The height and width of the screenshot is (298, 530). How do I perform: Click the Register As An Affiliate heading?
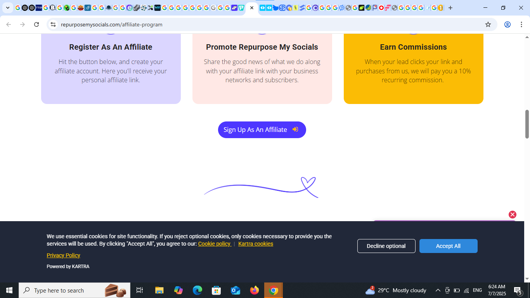[x=111, y=47]
